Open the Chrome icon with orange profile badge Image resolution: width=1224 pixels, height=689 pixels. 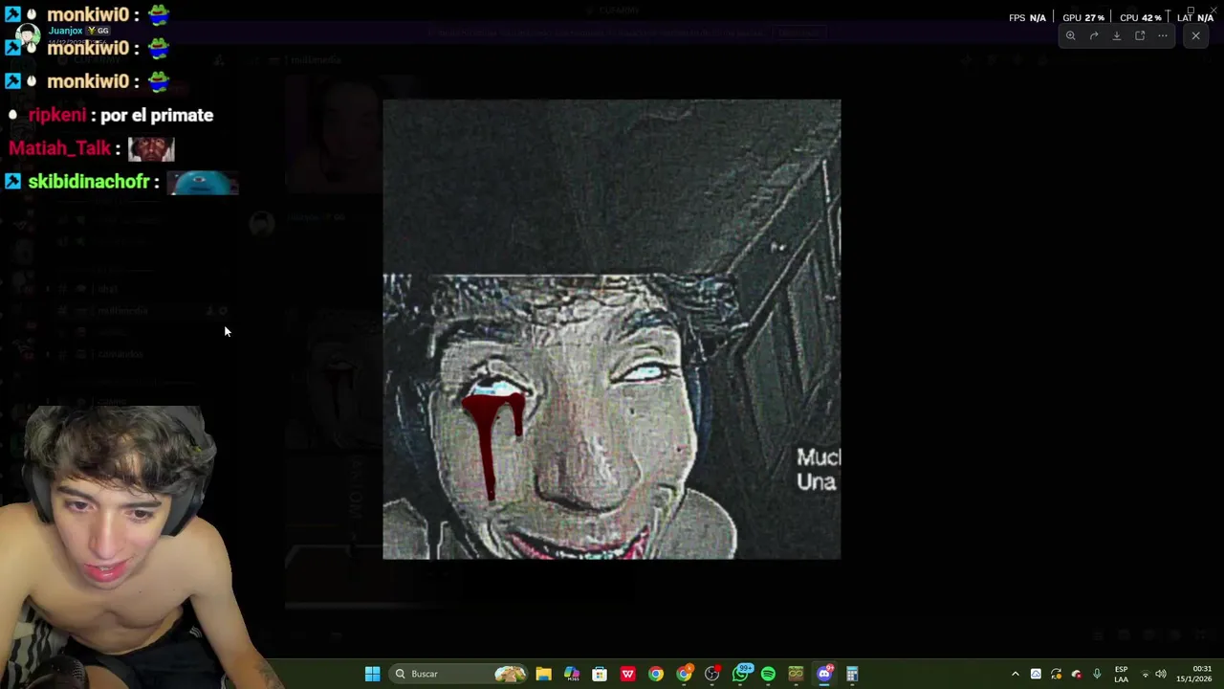click(684, 674)
